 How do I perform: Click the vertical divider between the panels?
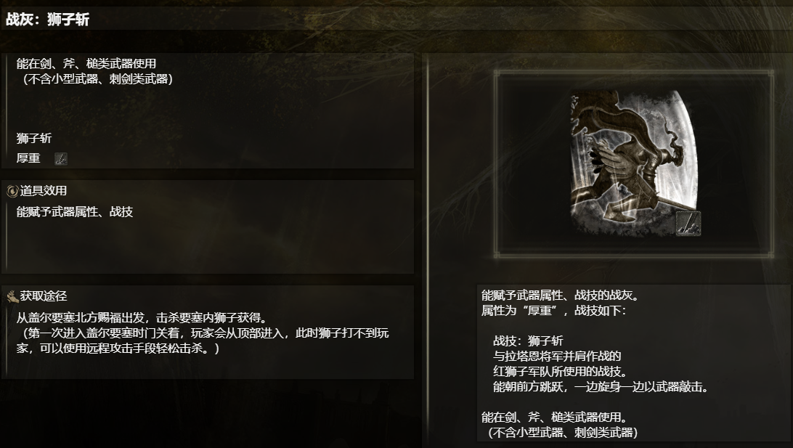(427, 248)
